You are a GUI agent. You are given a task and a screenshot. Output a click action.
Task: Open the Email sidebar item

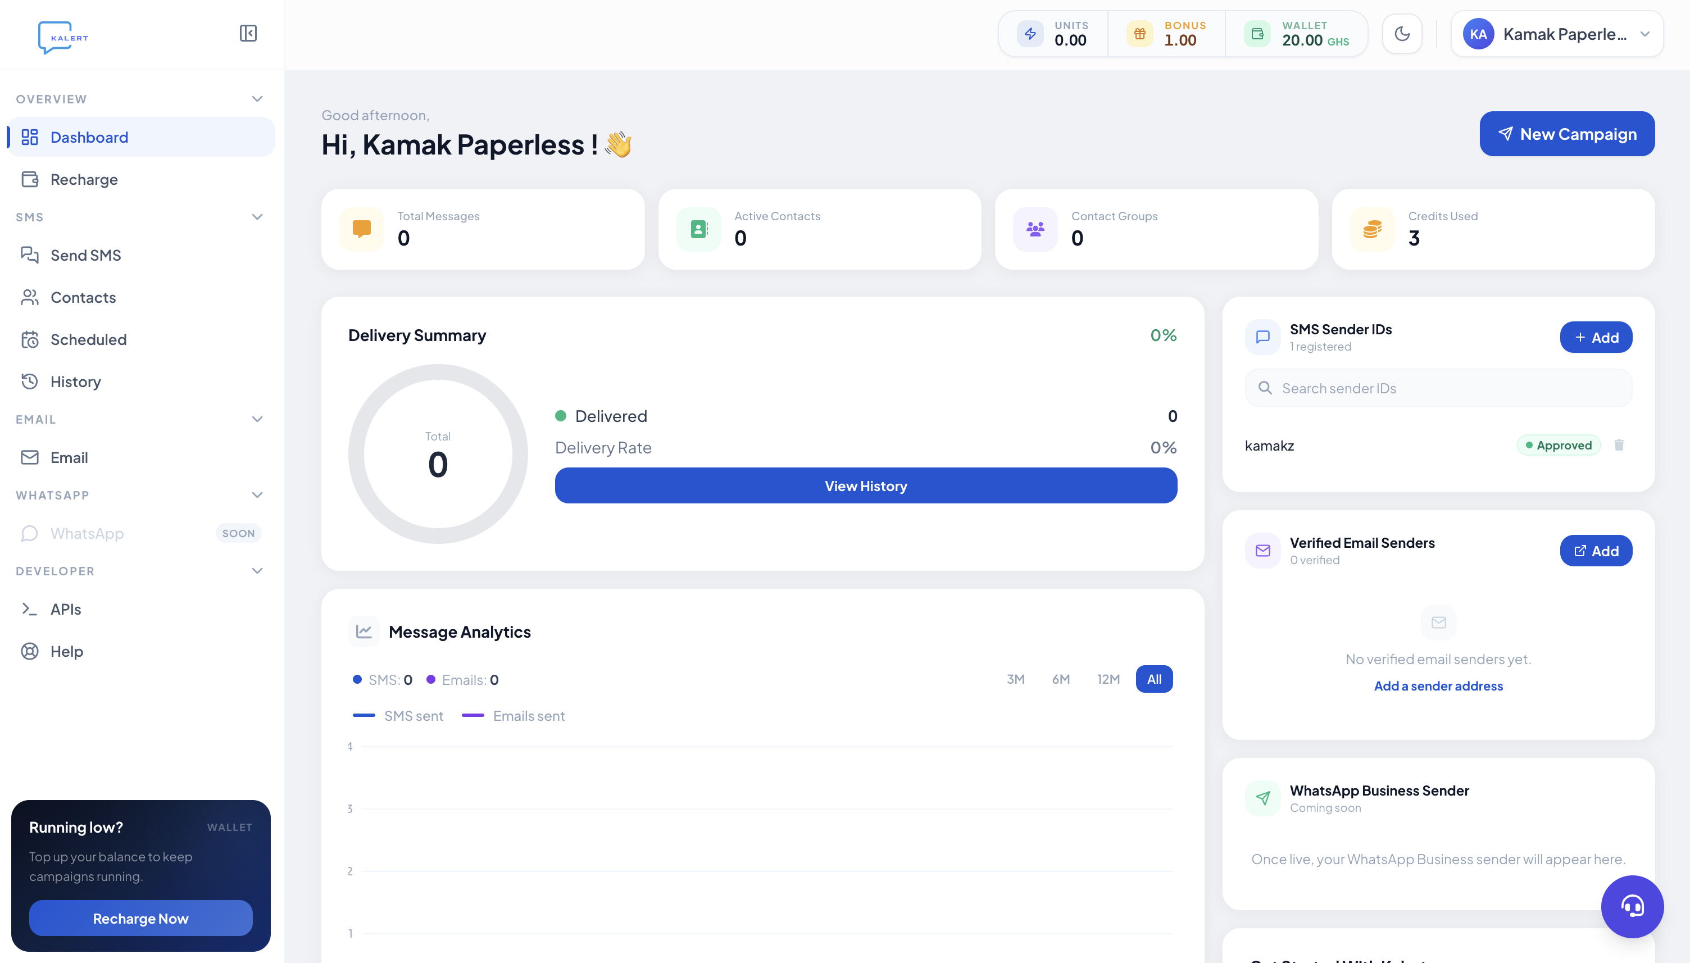pyautogui.click(x=141, y=458)
